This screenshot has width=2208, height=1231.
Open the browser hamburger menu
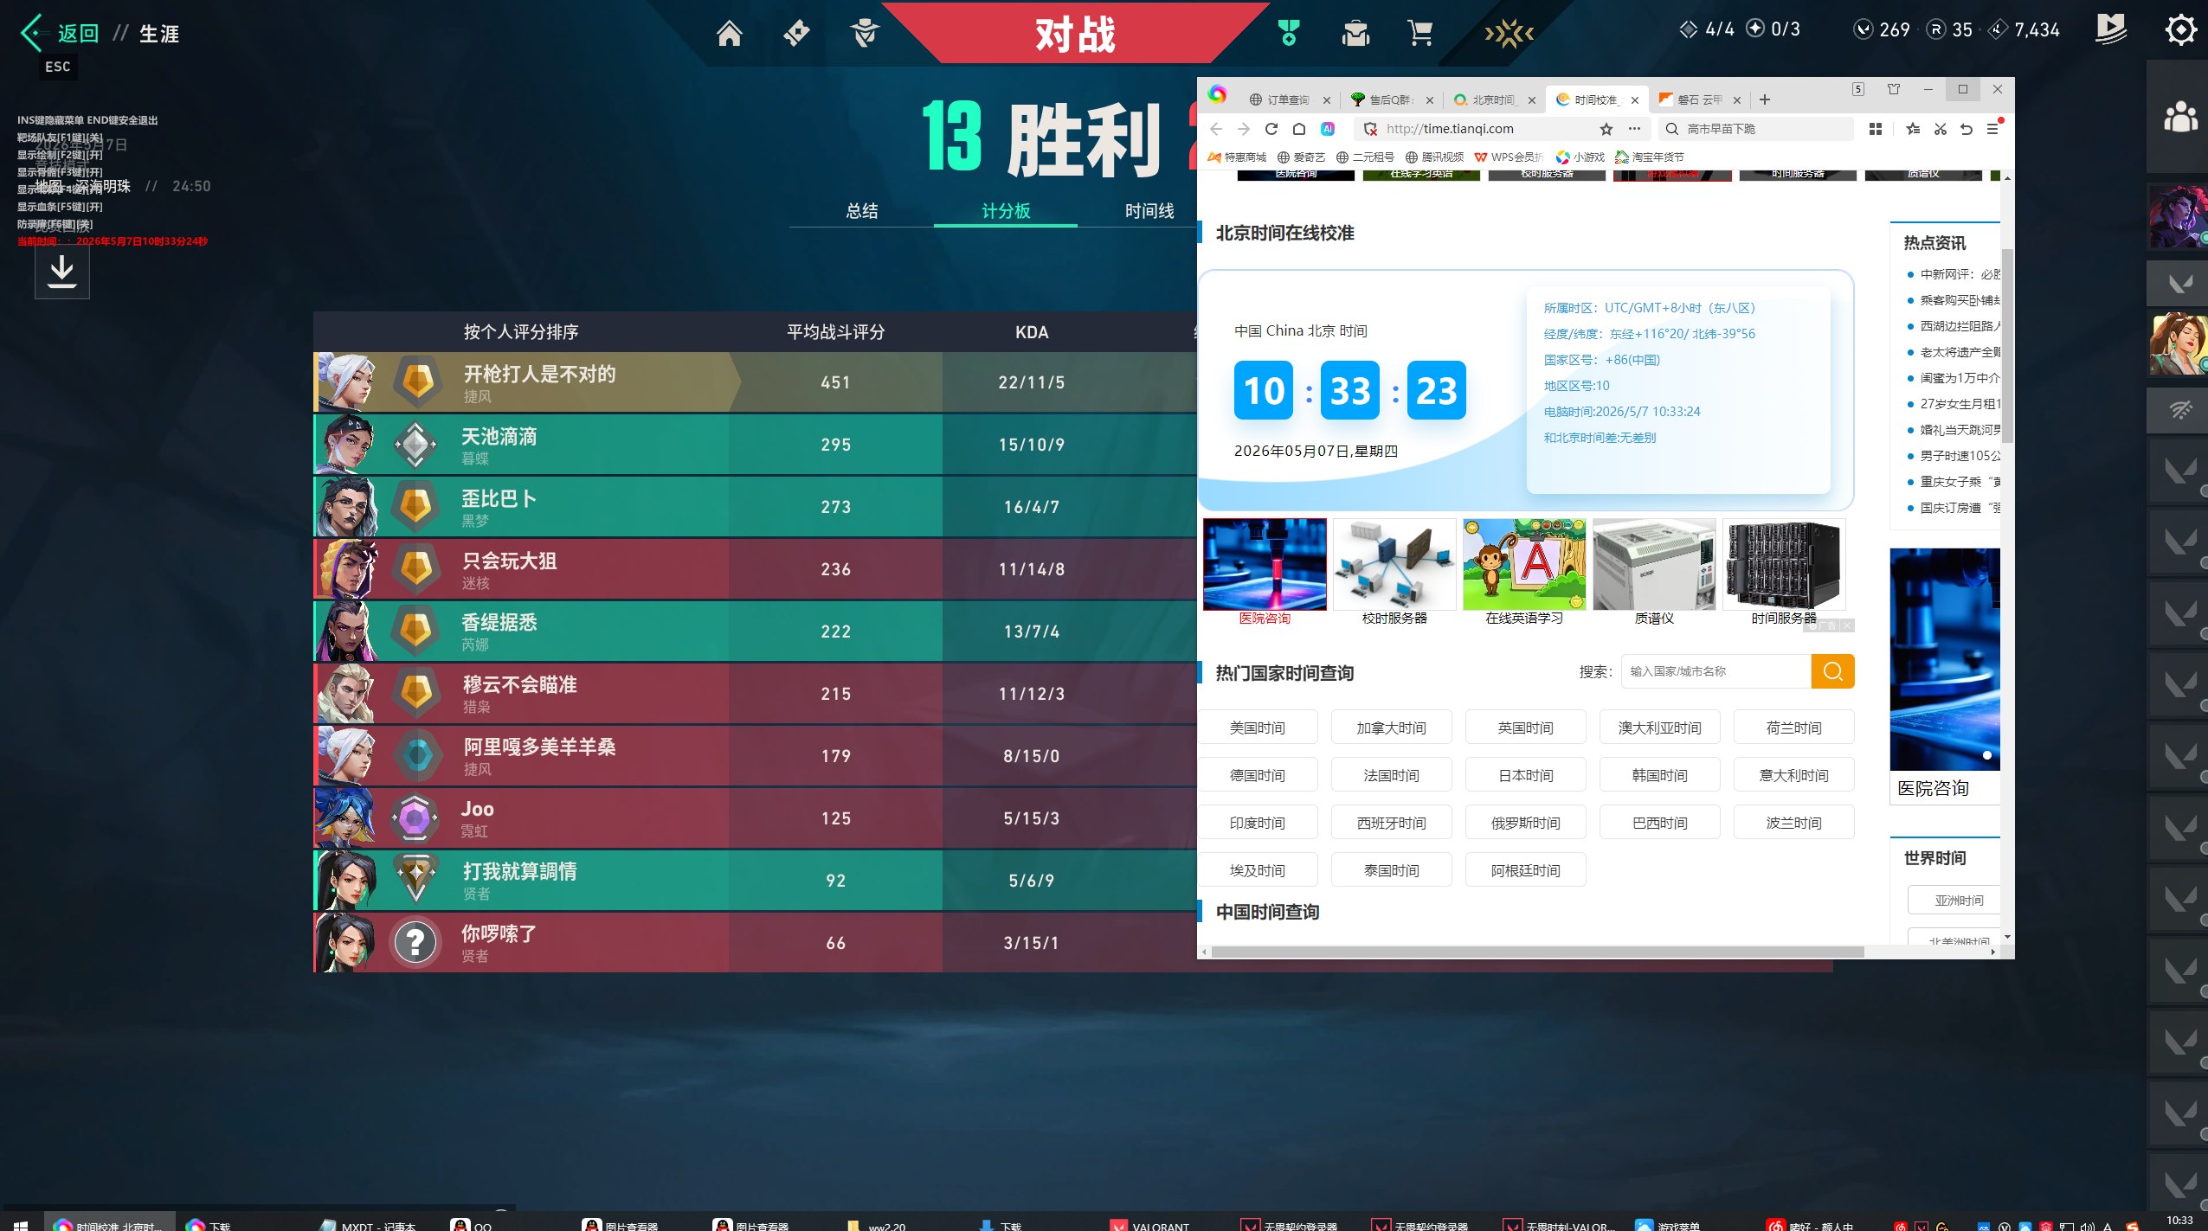[1992, 129]
